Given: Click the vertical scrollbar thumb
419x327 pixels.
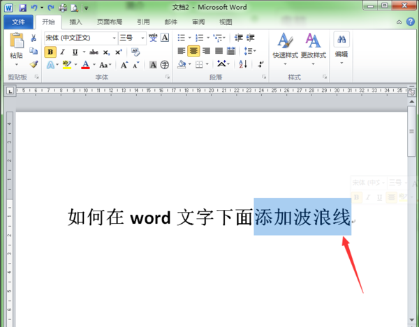Looking at the screenshot, I should [x=411, y=131].
